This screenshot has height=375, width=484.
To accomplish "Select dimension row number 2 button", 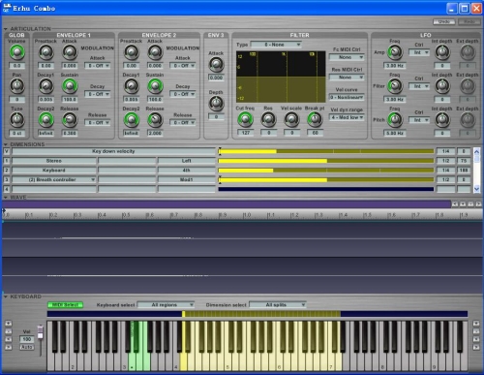I will [7, 170].
